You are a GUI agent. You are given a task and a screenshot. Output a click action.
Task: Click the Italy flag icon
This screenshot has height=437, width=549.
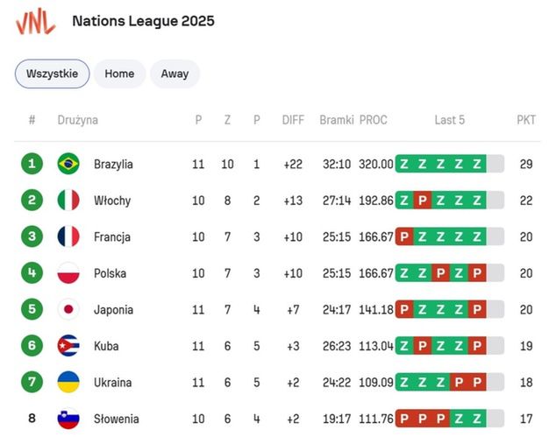(x=68, y=200)
